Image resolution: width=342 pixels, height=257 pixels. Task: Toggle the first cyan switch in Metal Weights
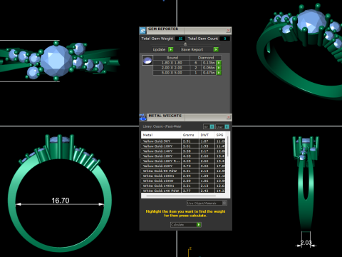[212, 127]
